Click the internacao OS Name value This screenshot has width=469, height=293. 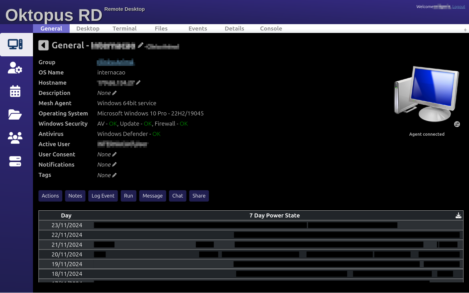[111, 72]
